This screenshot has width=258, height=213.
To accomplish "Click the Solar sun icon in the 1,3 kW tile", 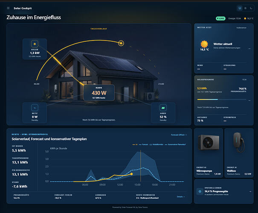I will point(35,44).
